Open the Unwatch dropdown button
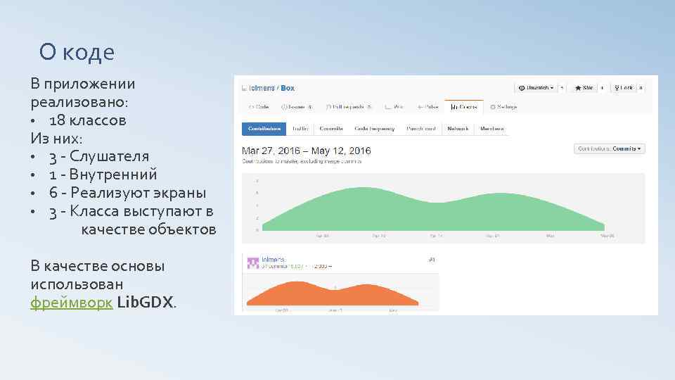 point(536,87)
